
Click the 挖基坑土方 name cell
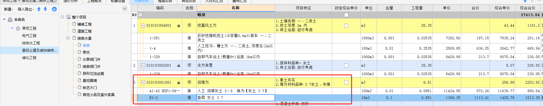click(x=236, y=26)
